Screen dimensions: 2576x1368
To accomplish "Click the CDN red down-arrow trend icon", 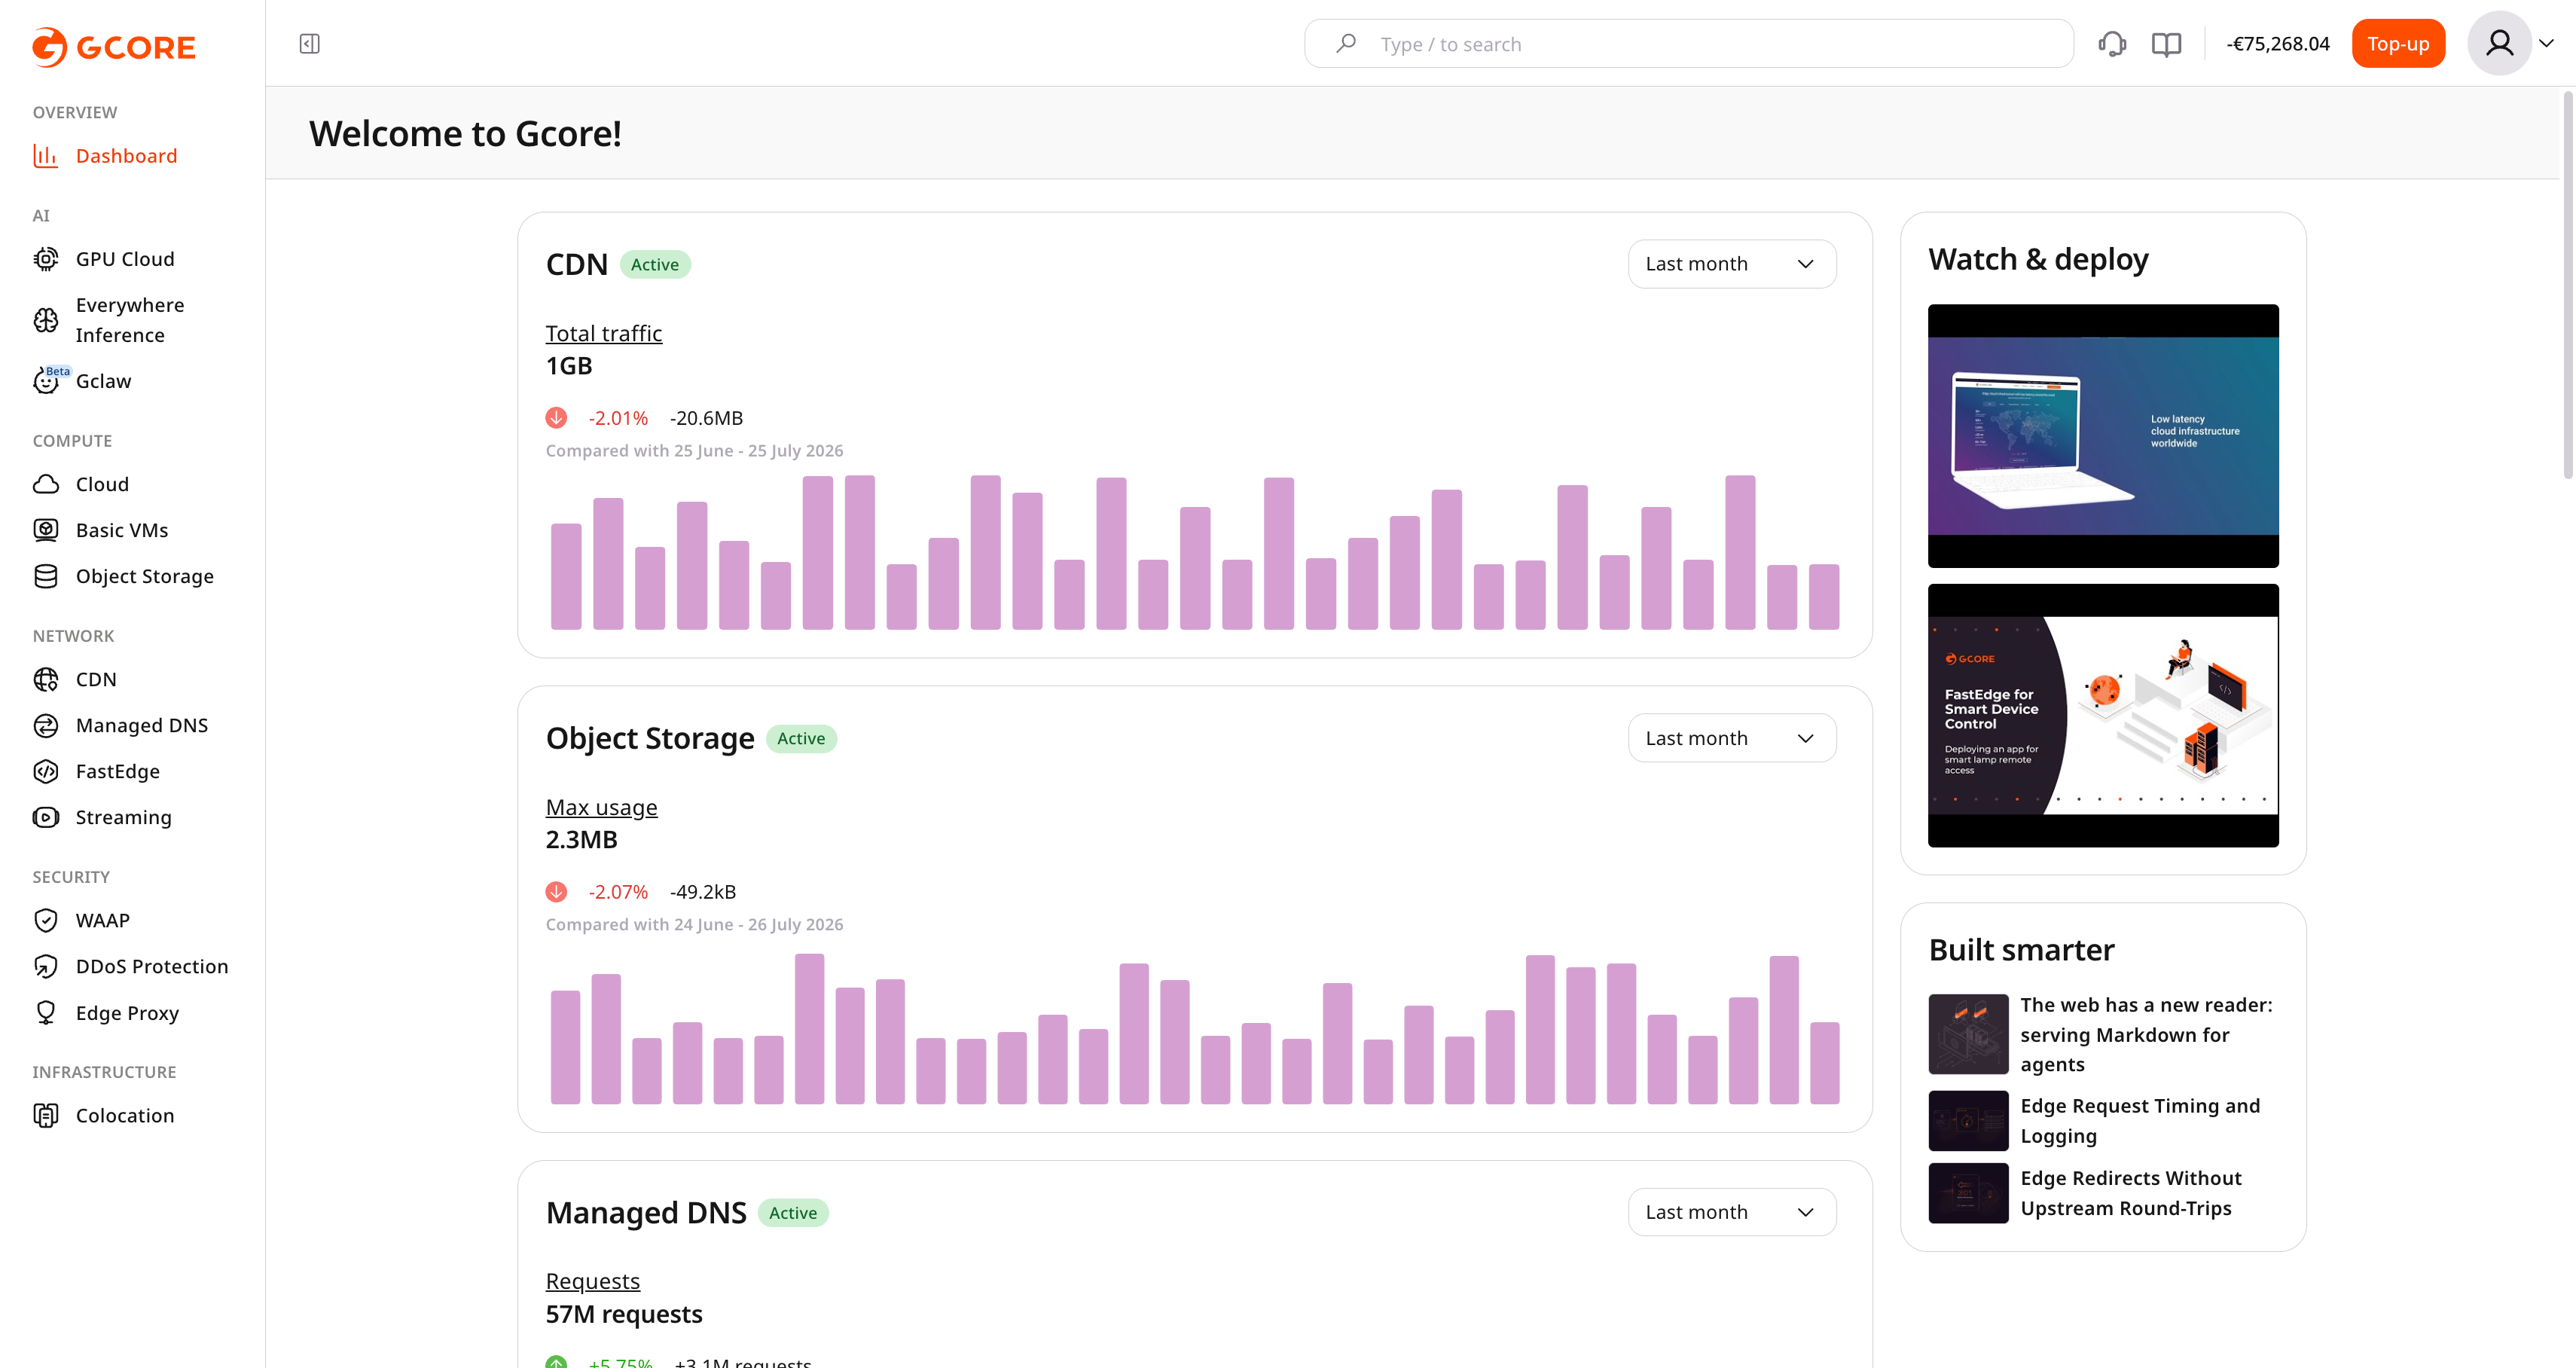I will click(x=556, y=418).
